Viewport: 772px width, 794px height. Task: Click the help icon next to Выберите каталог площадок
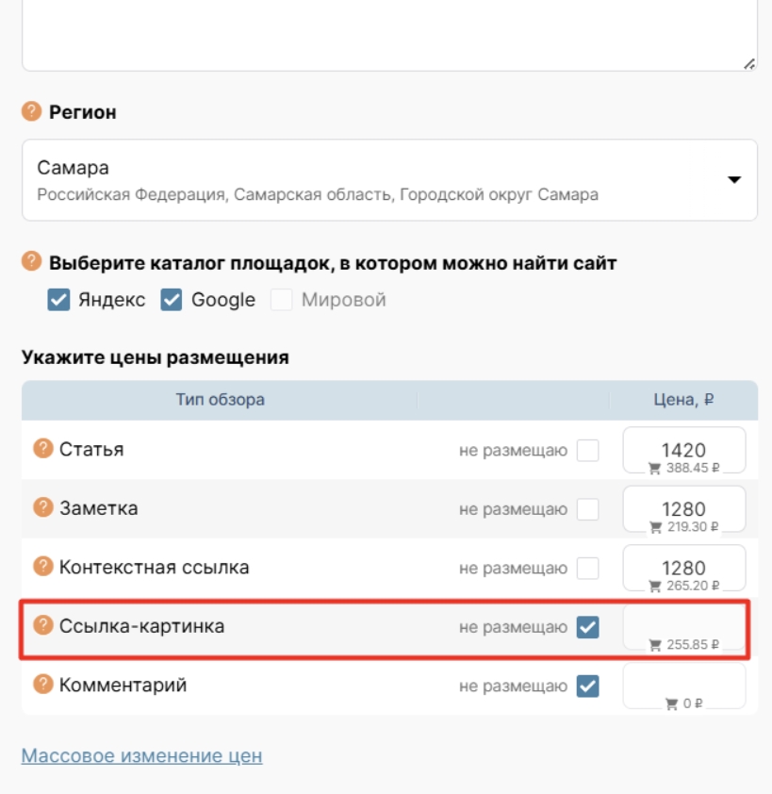coord(32,262)
